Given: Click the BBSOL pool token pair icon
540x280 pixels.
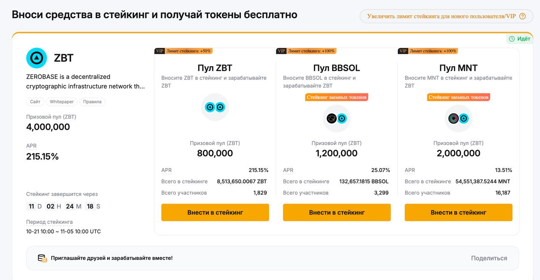Looking at the screenshot, I should pos(337,119).
